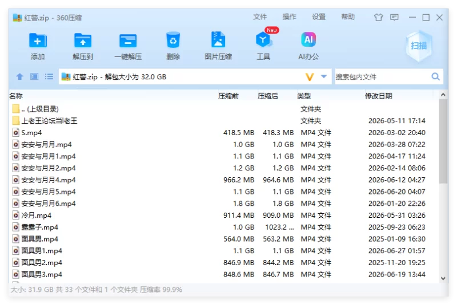The height and width of the screenshot is (305, 457).
Task: Click the vertical scrollbar thumb
Action: [443, 141]
